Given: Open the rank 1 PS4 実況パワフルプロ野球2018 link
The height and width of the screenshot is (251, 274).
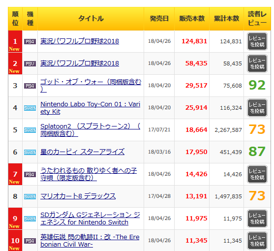Looking at the screenshot, I should (80, 41).
